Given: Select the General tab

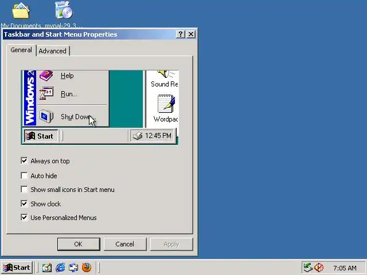Looking at the screenshot, I should click(x=21, y=50).
